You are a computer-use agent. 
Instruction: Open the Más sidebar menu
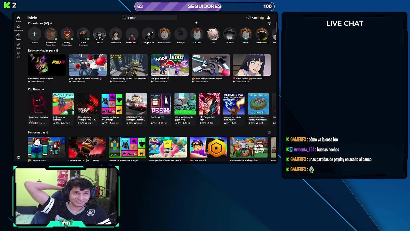[18, 54]
